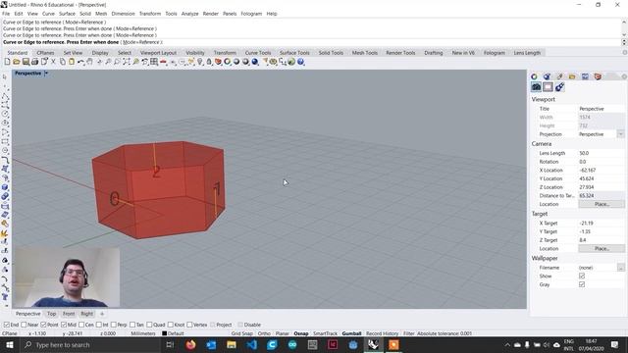The height and width of the screenshot is (353, 628).
Task: Click the Cut scissors icon
Action: [x=53, y=62]
